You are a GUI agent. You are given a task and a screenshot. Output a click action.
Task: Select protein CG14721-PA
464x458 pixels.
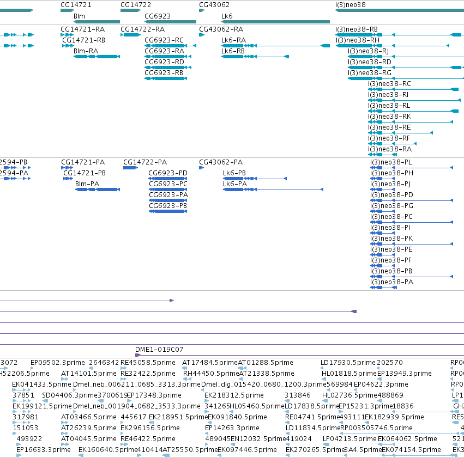83,162
